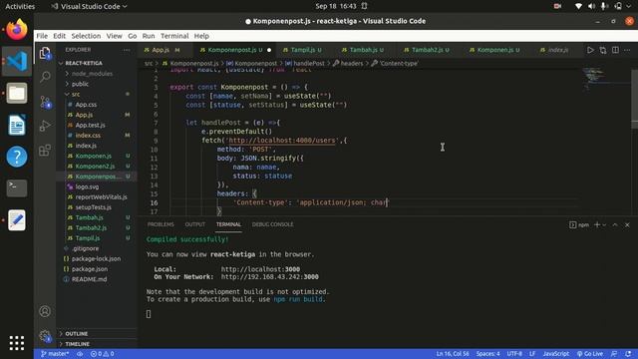Open the Terminal app from the dock

point(17,188)
